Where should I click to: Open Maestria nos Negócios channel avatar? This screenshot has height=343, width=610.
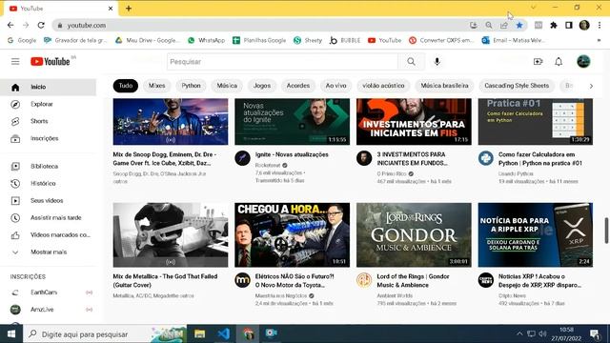click(x=242, y=280)
